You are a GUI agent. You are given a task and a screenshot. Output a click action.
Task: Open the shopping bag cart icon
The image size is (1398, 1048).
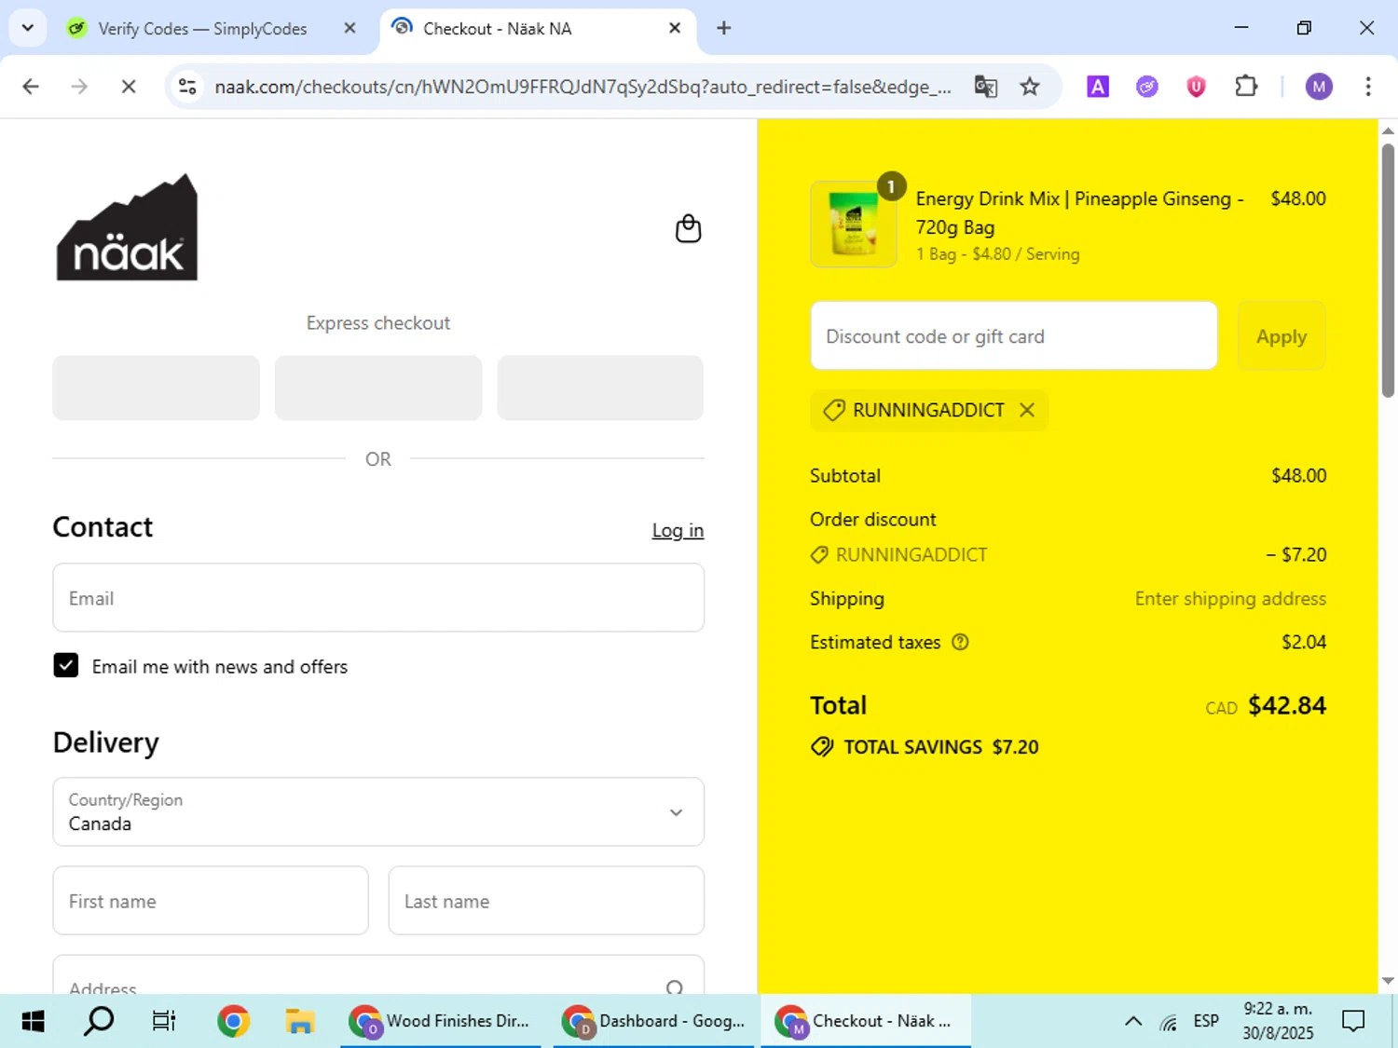(688, 228)
